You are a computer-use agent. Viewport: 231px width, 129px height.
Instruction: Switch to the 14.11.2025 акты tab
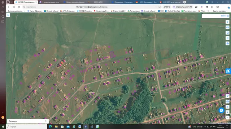tap(170, 2)
